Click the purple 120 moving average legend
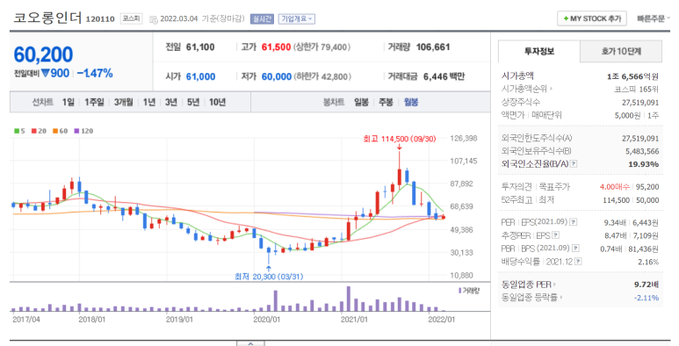 point(83,131)
